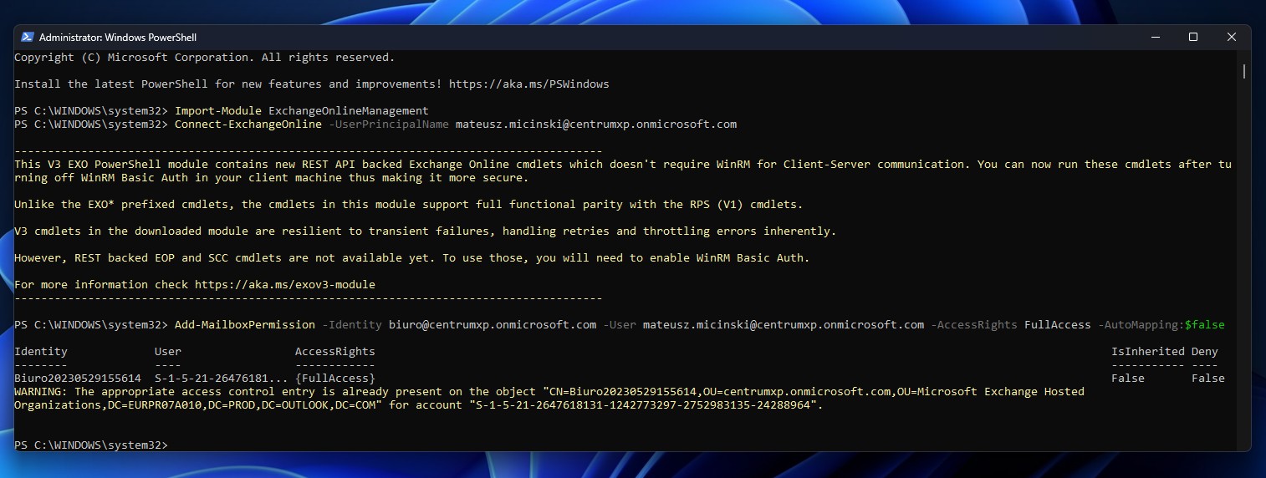Close the Administrator PowerShell window
This screenshot has width=1266, height=478.
(x=1232, y=37)
